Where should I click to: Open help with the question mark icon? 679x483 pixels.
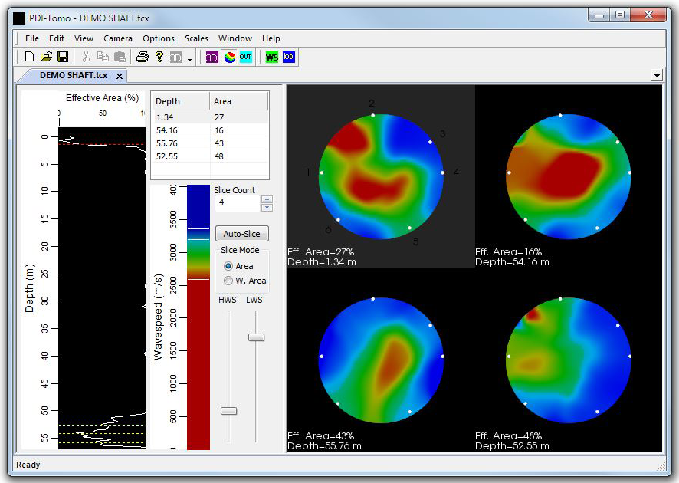[159, 57]
